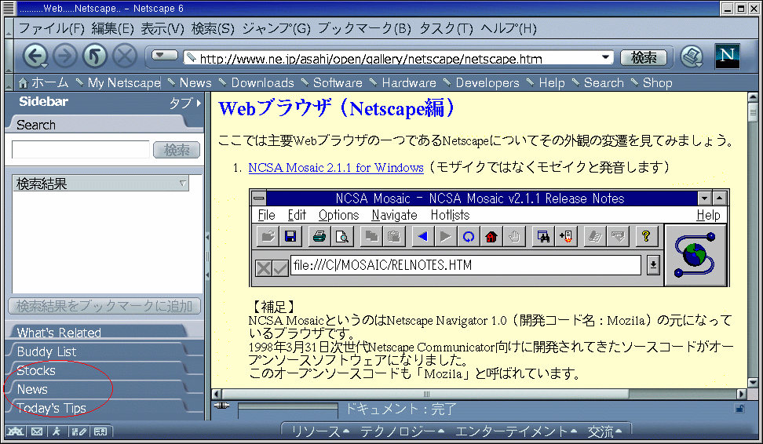Click the vertical scrollbar thumb of the page

[753, 113]
